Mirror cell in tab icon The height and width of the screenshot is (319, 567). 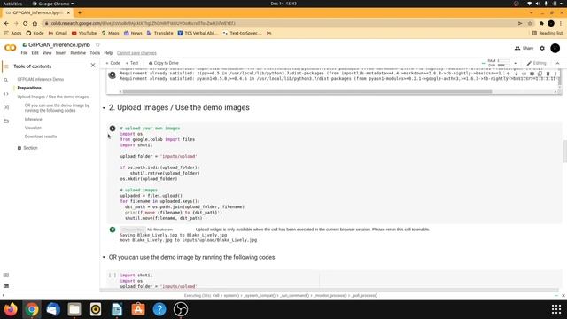tap(540, 74)
